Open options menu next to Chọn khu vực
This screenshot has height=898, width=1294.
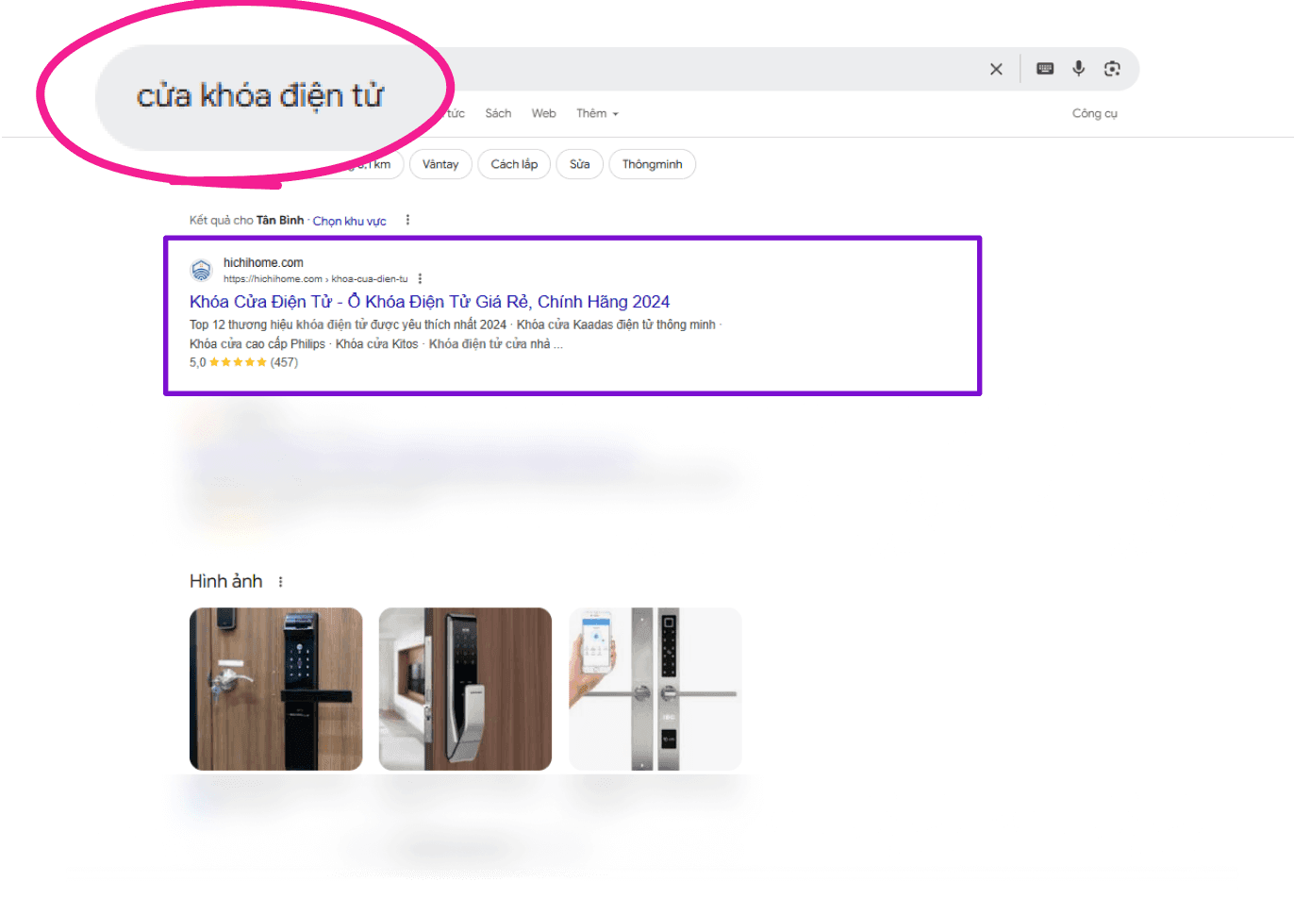[407, 220]
